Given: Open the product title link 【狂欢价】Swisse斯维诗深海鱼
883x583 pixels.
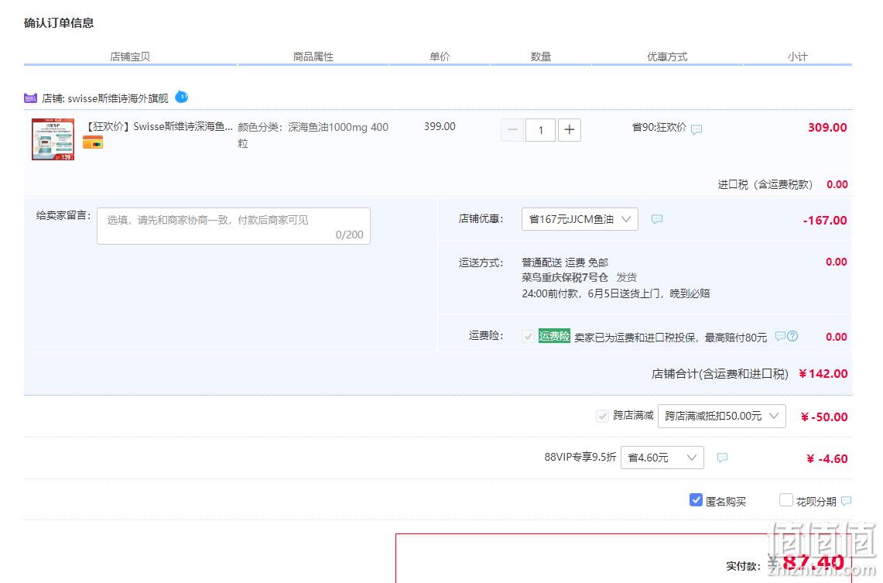Looking at the screenshot, I should click(158, 127).
